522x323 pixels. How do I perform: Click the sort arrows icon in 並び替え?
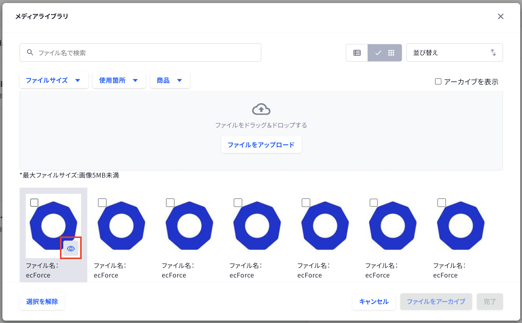[493, 53]
